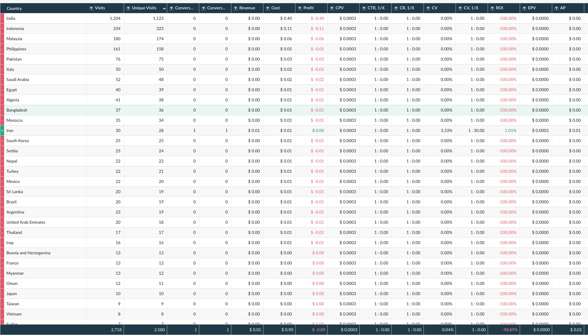The width and height of the screenshot is (588, 335).
Task: Toggle the red minus marker beside India
Action: 2,18
